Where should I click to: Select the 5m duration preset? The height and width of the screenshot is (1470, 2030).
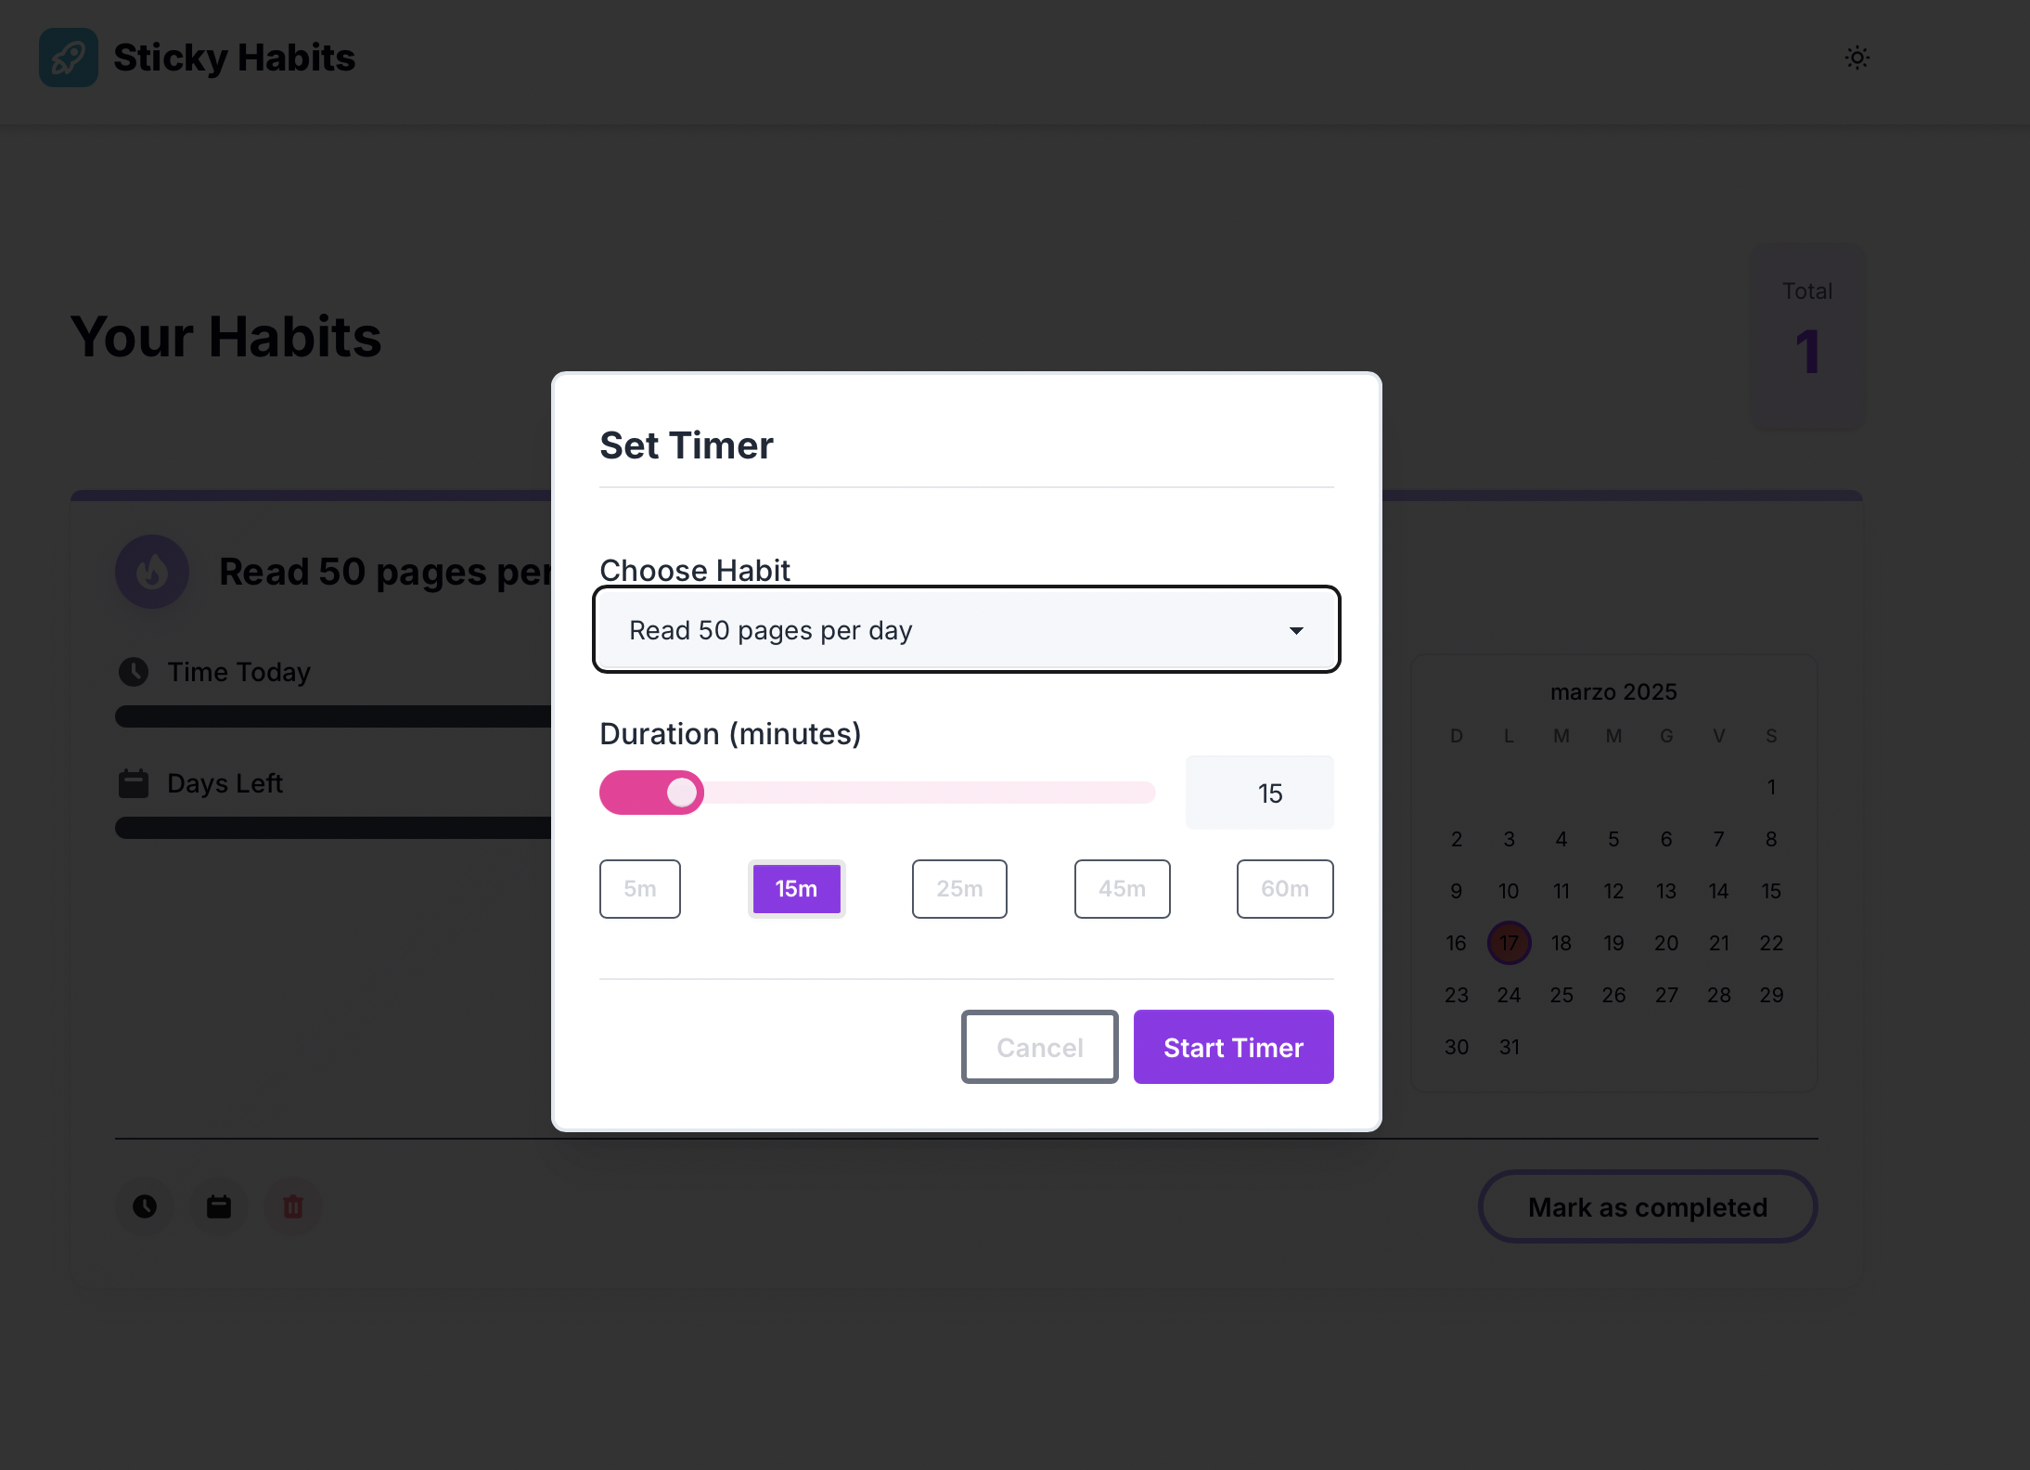coord(639,889)
